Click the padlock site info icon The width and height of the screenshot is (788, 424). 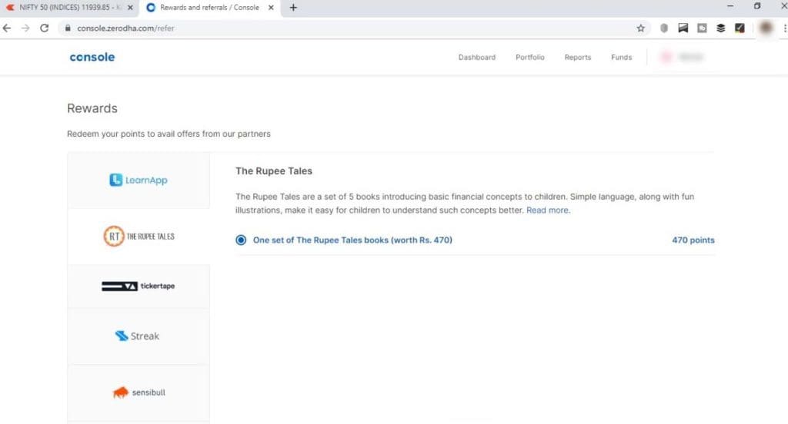68,28
